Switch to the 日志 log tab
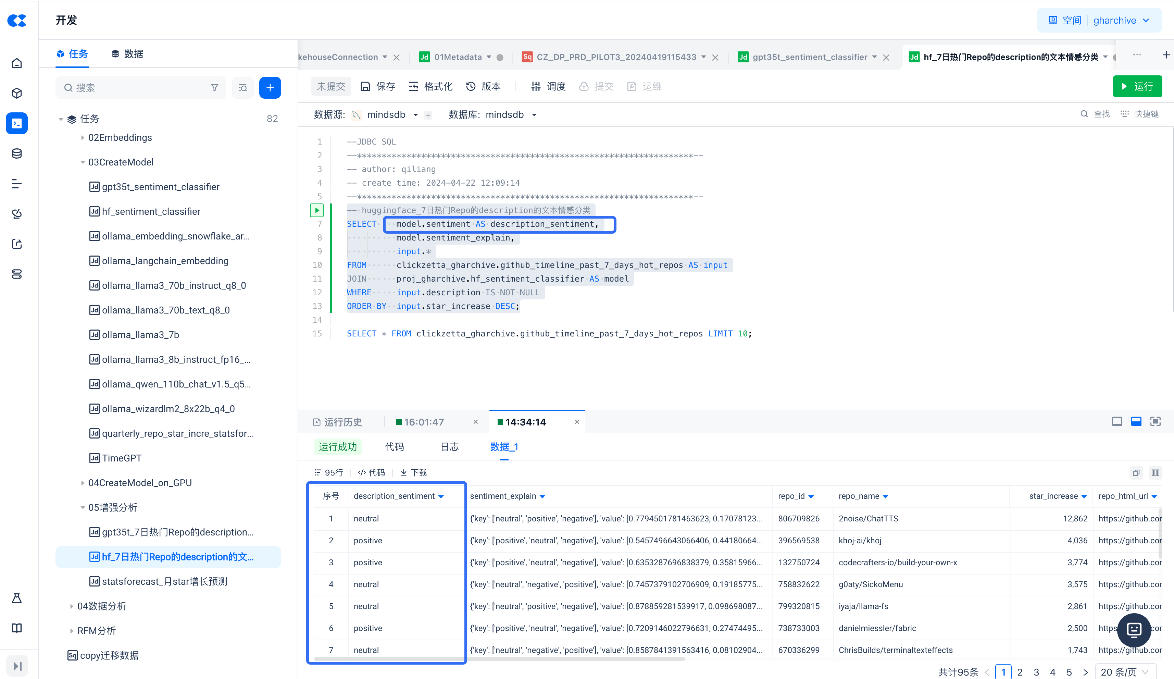 tap(450, 447)
